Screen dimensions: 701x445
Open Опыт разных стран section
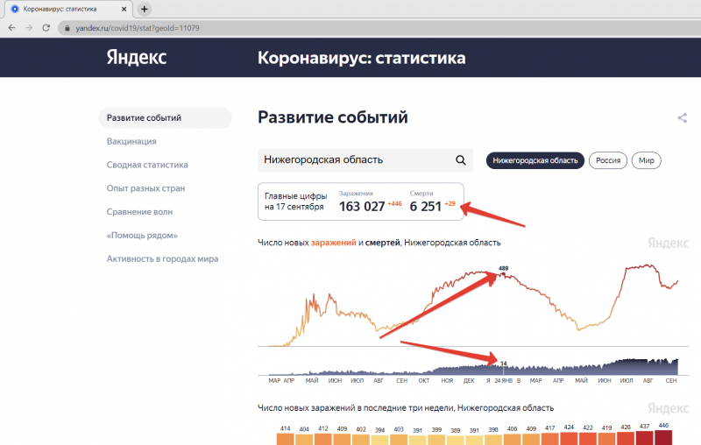tap(145, 188)
